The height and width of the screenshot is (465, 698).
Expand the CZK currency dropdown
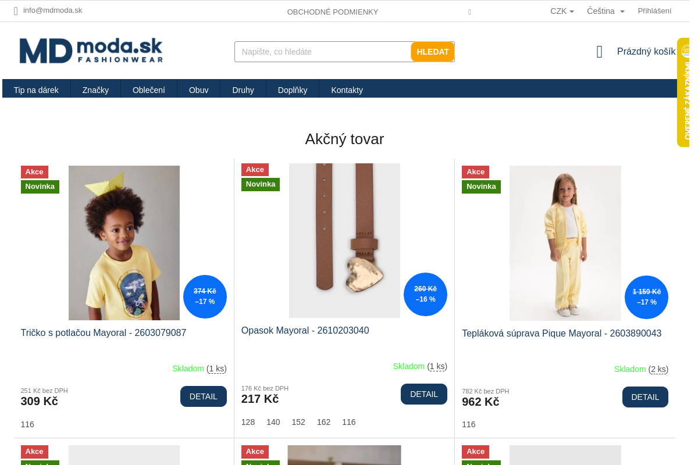click(x=562, y=11)
